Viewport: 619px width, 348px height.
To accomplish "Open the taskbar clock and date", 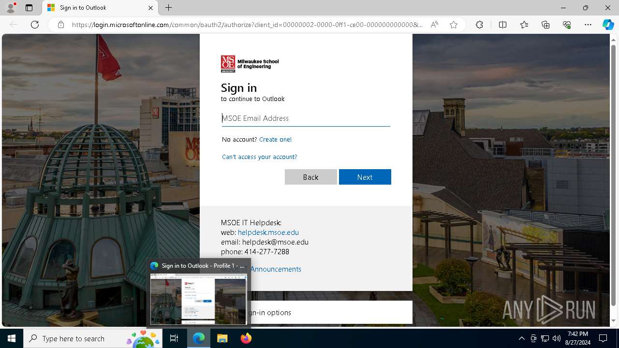I will [x=577, y=338].
